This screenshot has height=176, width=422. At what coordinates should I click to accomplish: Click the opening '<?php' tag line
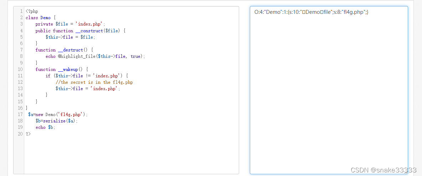point(32,11)
